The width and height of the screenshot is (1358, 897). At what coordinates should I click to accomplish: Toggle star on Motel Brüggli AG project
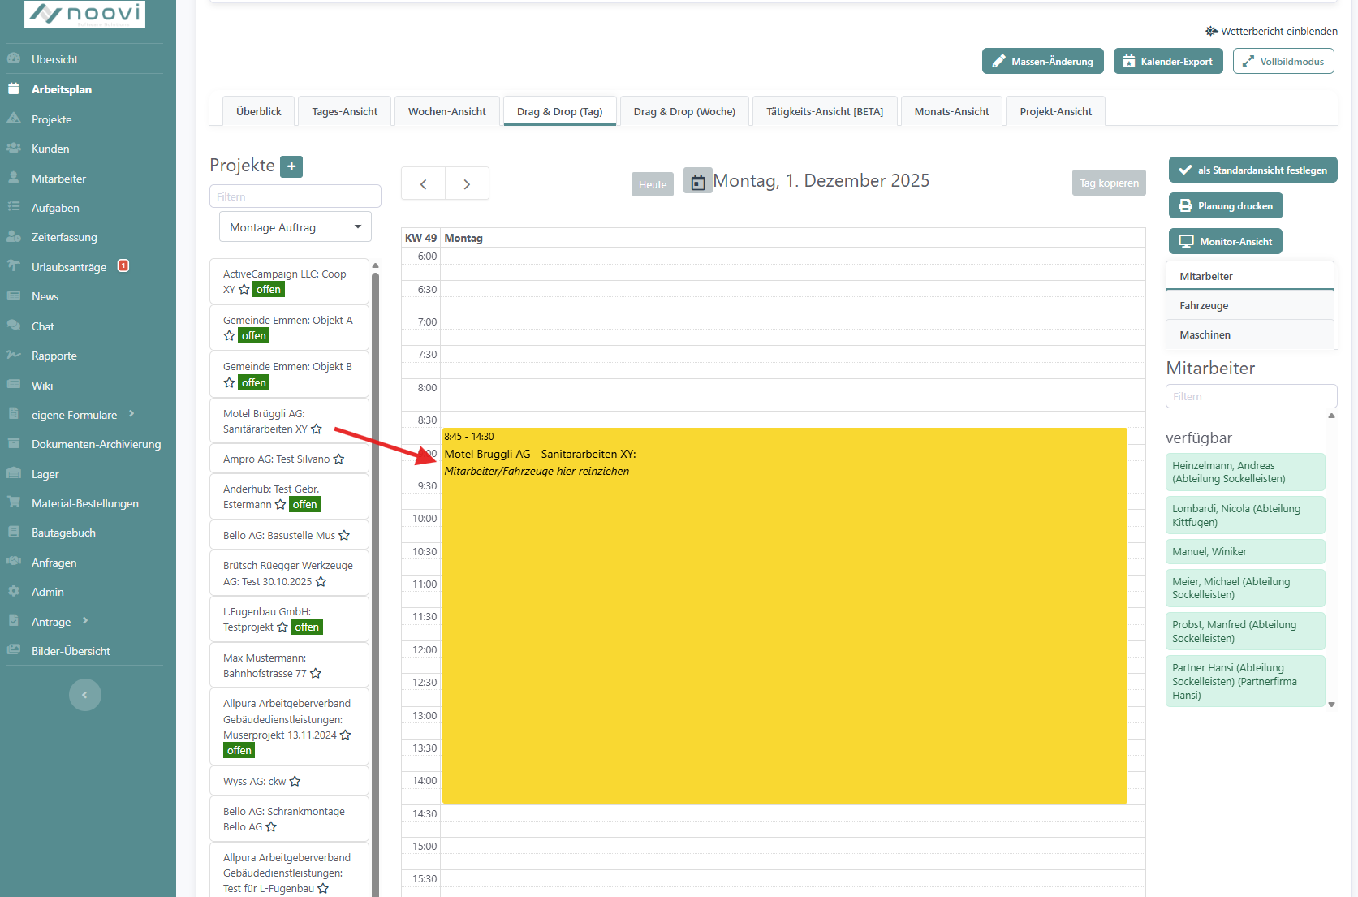[317, 429]
